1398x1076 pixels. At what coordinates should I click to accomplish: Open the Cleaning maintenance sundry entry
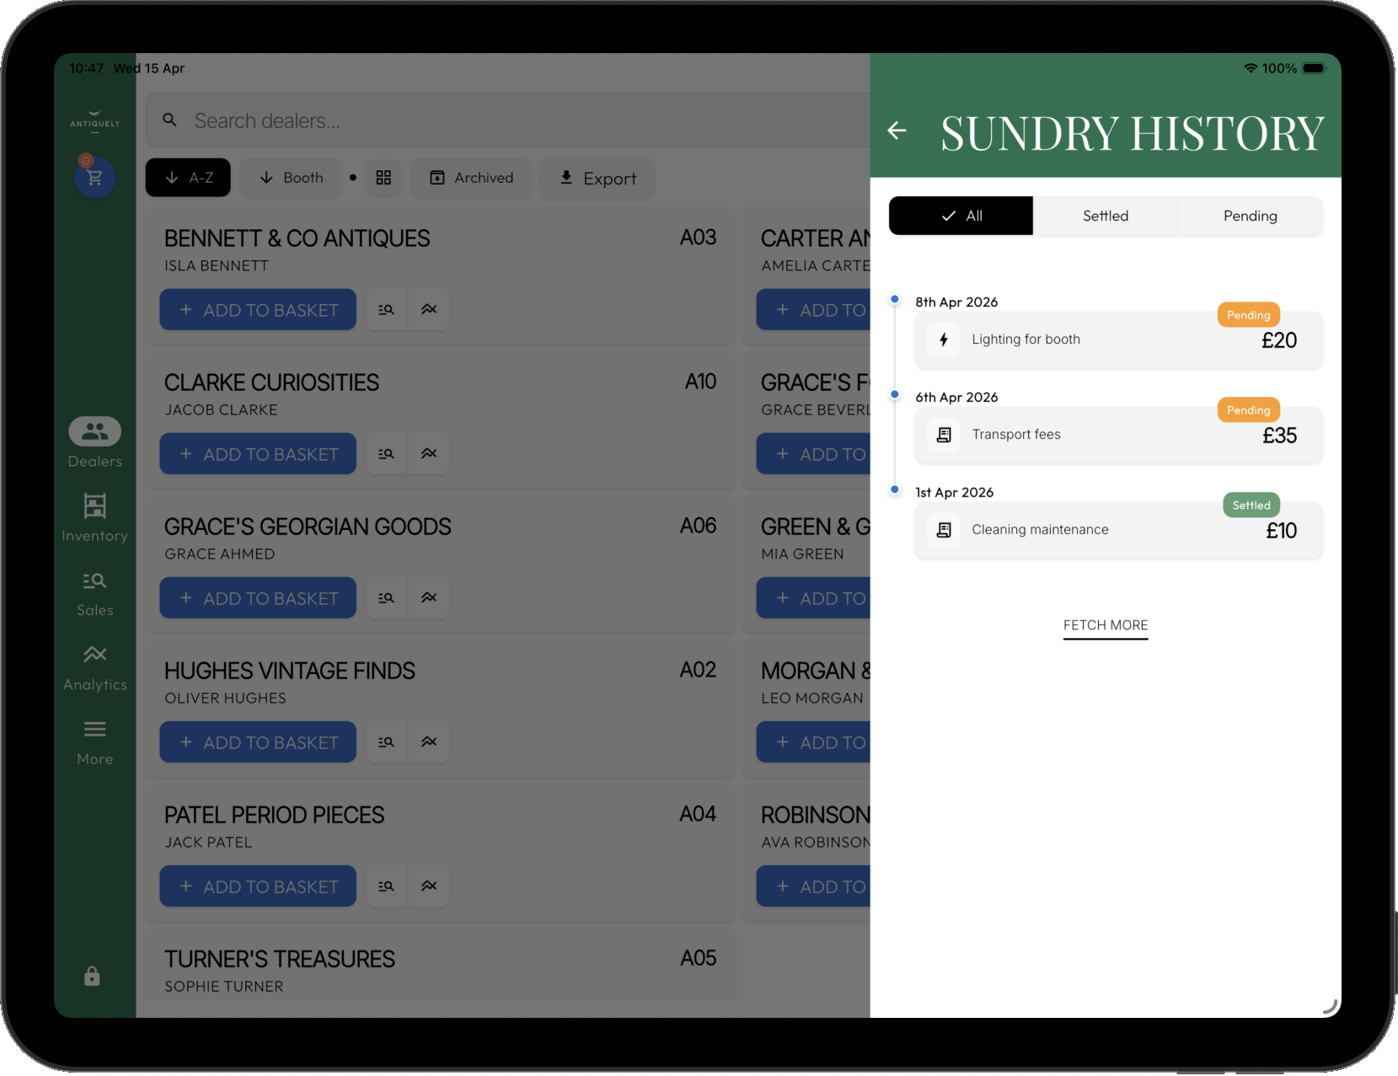coord(1119,530)
